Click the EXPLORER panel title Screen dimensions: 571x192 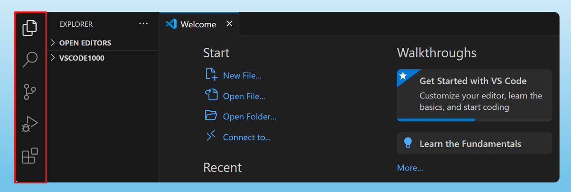tap(76, 24)
